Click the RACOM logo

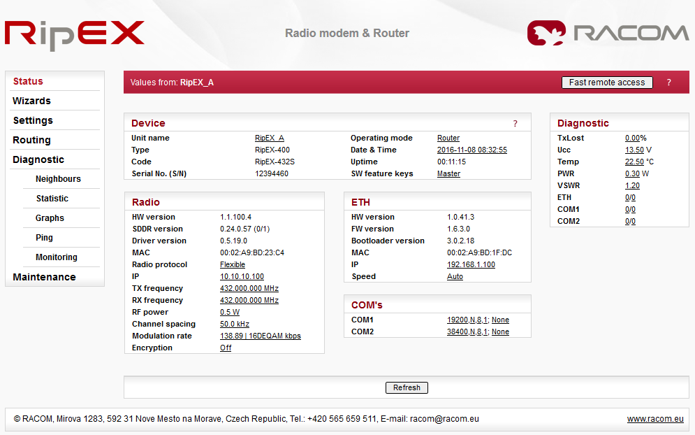click(x=608, y=33)
